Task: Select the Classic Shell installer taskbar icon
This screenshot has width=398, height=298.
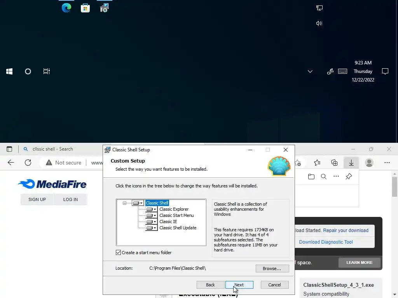Action: (x=104, y=8)
